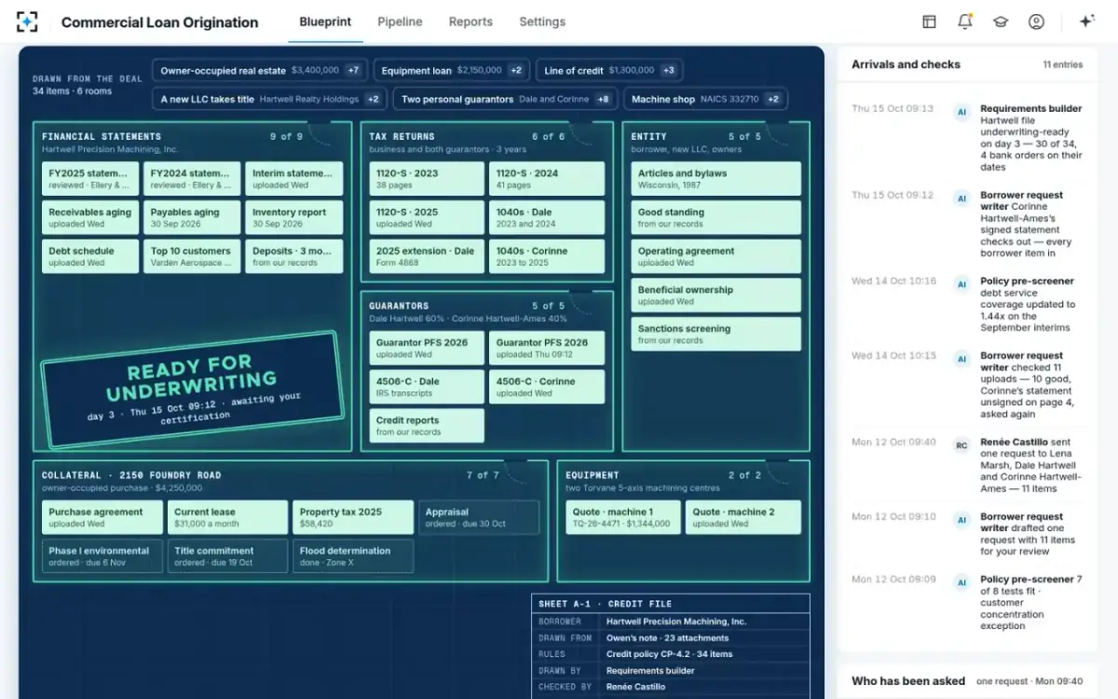
Task: Open the Guarantor PFS card uploaded Thu 09:12
Action: tap(547, 348)
